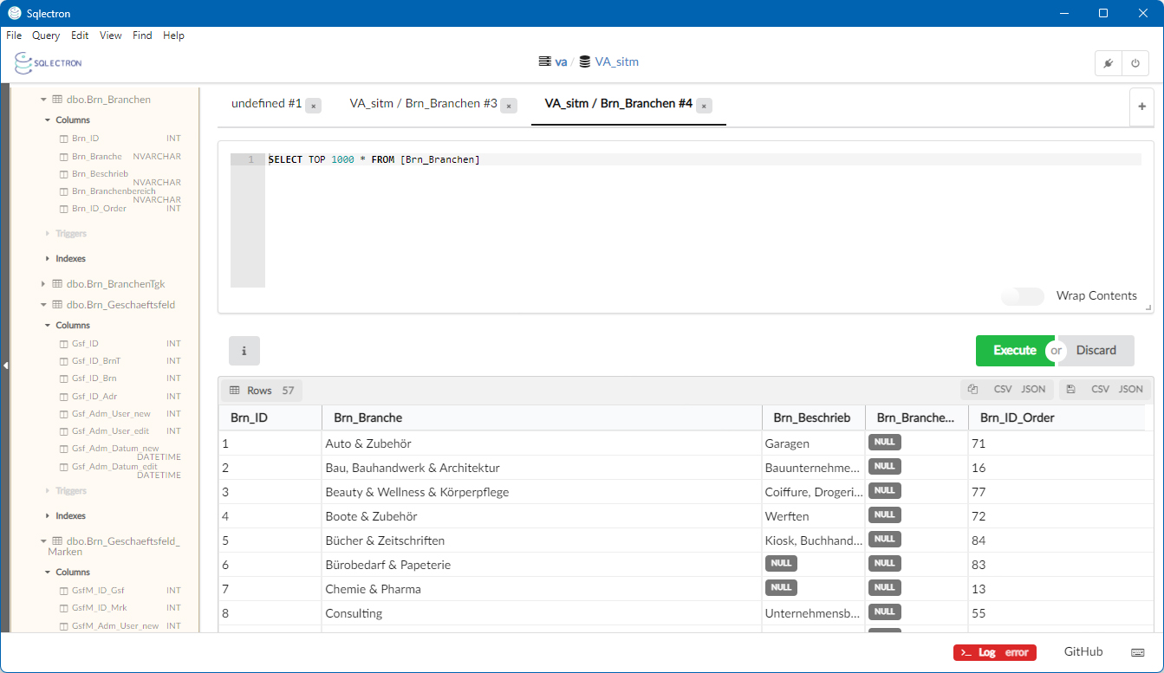Screen dimensions: 1164x673
Task: Add a new query tab with plus button
Action: click(1142, 107)
